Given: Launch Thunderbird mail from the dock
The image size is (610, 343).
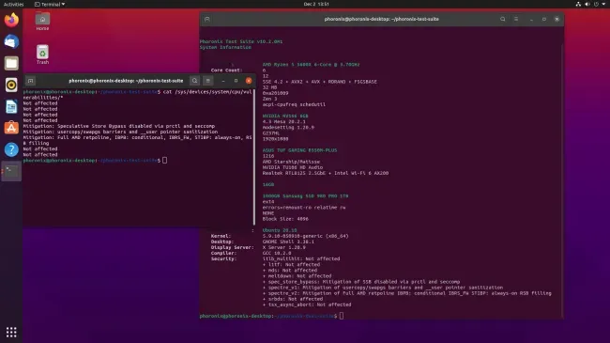Looking at the screenshot, I should 11,41.
